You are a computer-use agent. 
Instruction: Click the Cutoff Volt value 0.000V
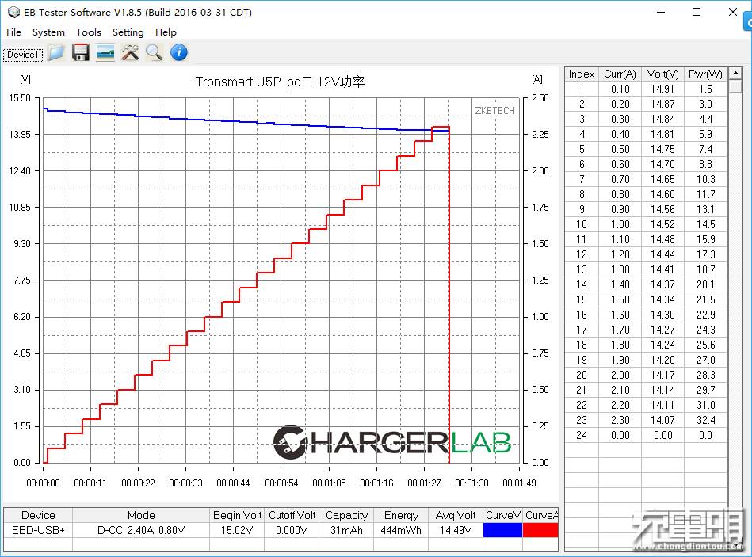pos(292,530)
